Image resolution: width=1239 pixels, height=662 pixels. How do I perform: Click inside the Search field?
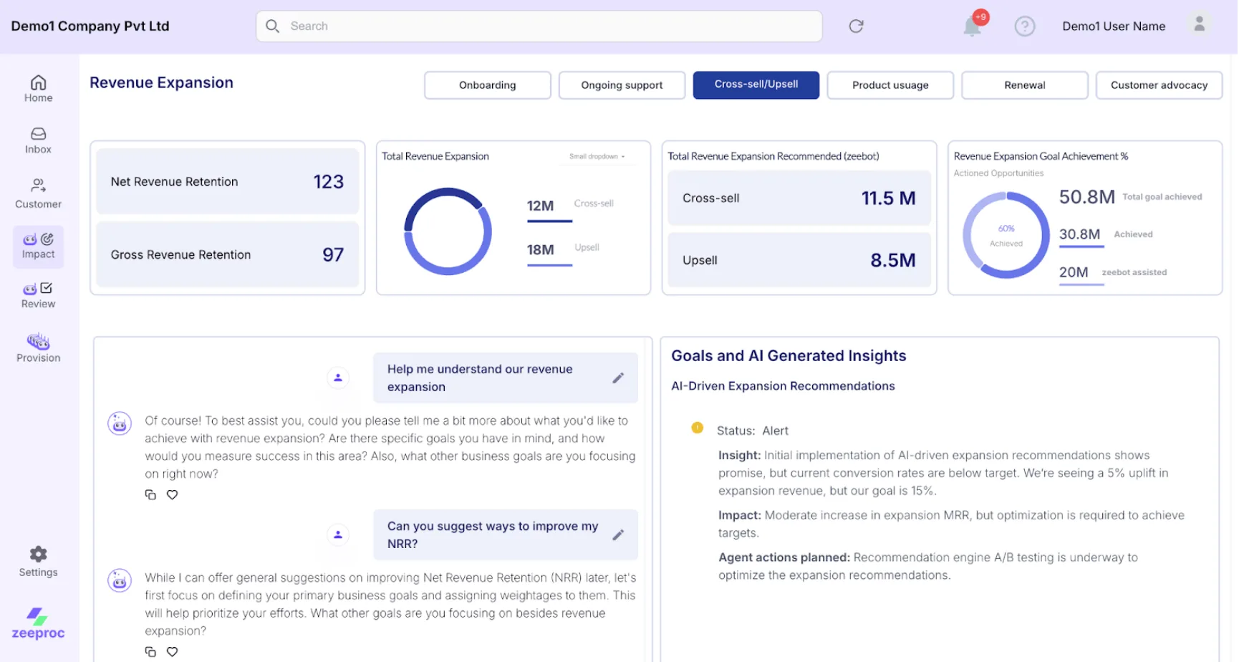[x=538, y=26]
